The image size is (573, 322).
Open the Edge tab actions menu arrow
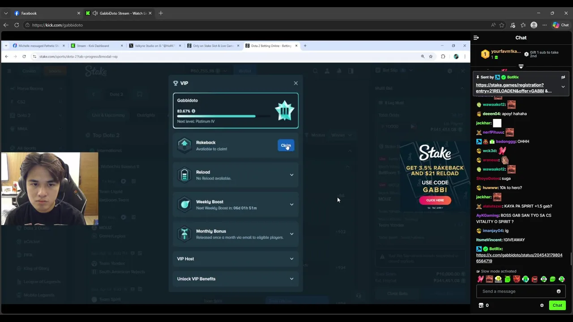[6, 13]
